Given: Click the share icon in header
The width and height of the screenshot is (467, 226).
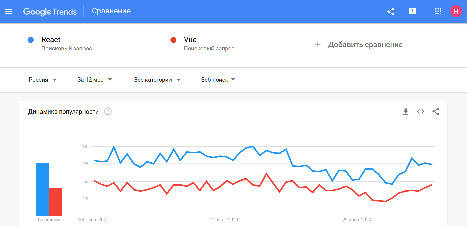Looking at the screenshot, I should pyautogui.click(x=390, y=12).
